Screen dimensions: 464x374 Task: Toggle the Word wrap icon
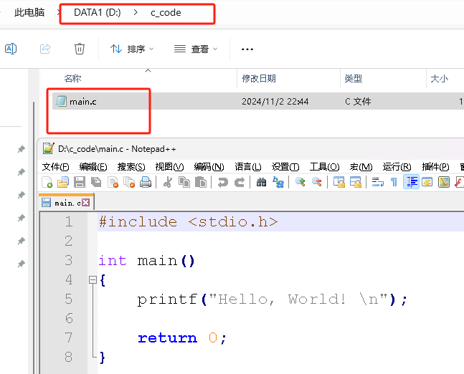coord(378,182)
